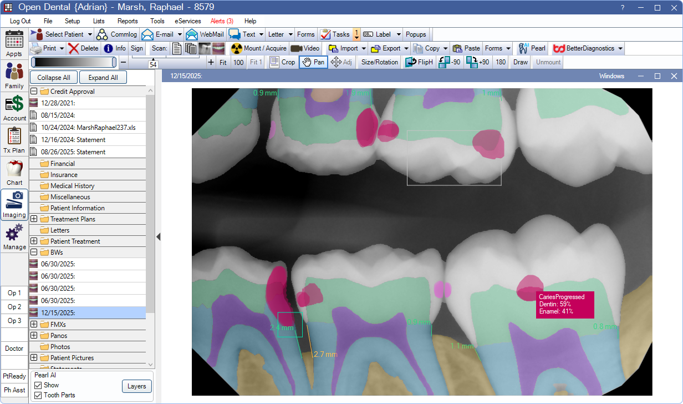
Task: Toggle the Show checkbox for Pearl AI
Action: [x=38, y=385]
